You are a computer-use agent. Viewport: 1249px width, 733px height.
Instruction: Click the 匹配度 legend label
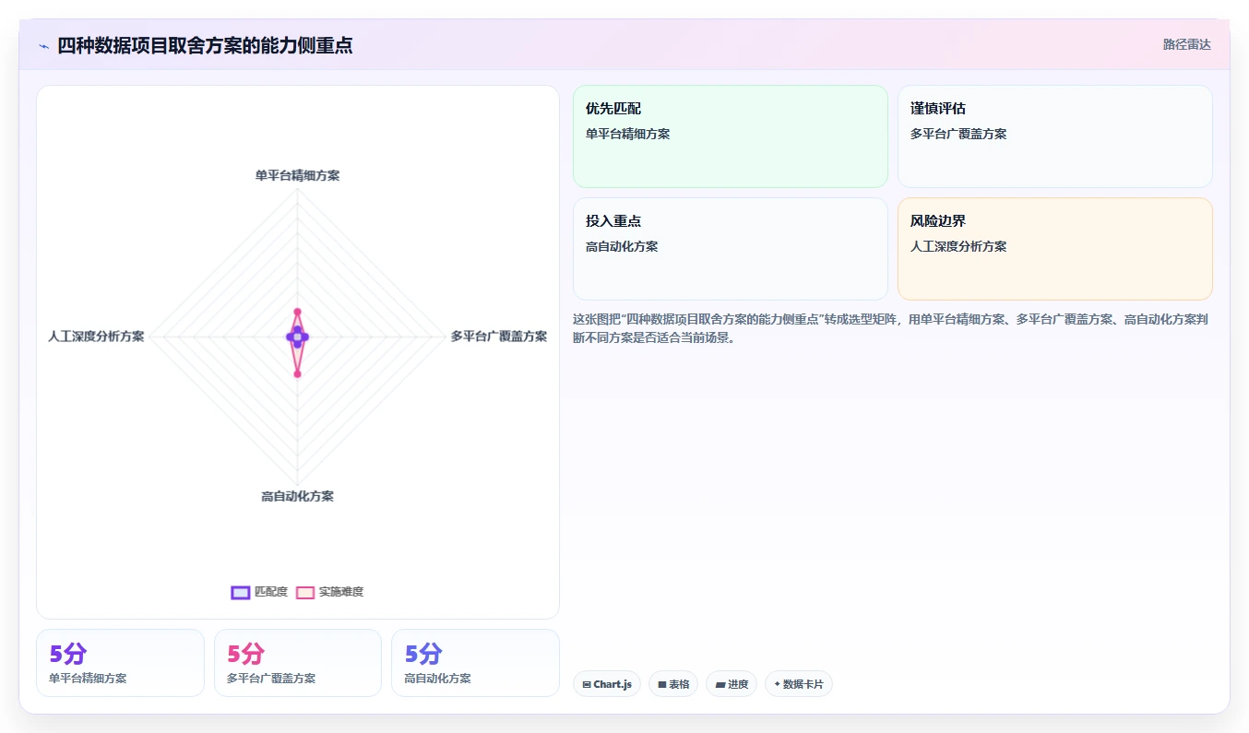tap(271, 592)
